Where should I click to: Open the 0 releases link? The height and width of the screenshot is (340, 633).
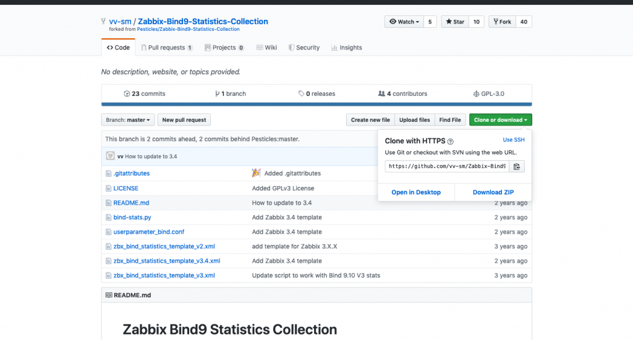(317, 94)
